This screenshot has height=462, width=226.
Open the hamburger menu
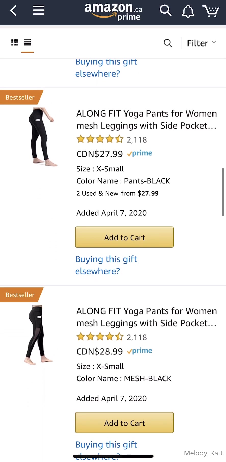[x=39, y=11]
